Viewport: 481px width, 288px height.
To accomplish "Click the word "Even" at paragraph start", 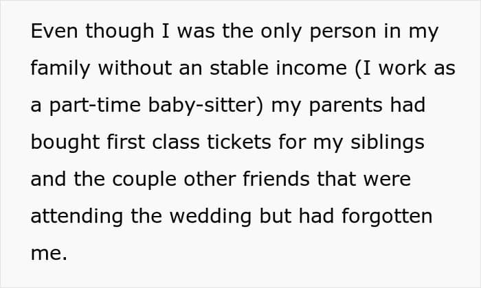I will [54, 31].
